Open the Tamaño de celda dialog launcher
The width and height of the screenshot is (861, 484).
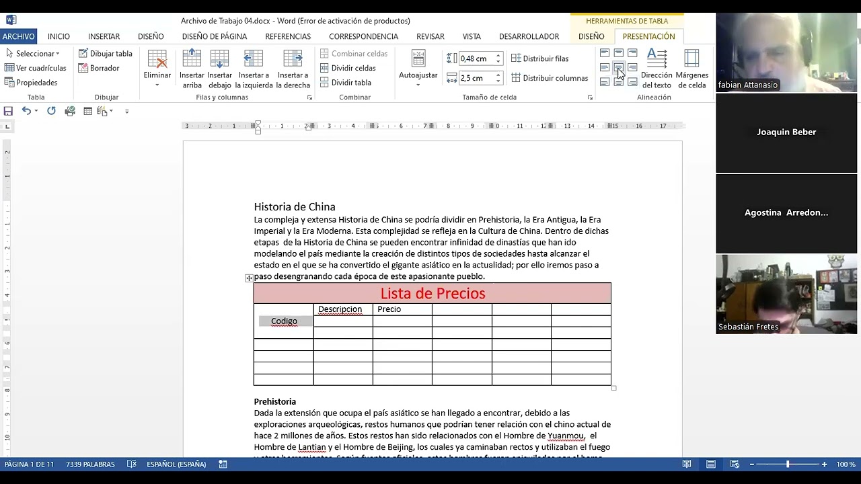point(590,97)
